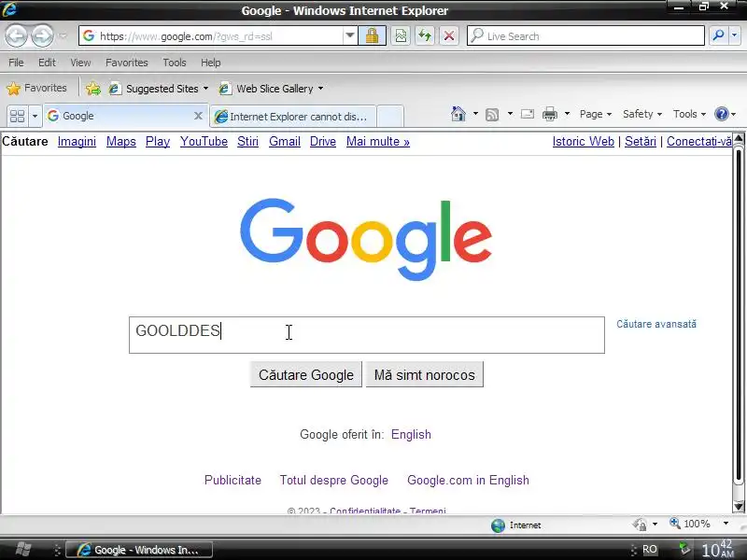Screen dimensions: 747x560
Task: Open the recent pages dropdown beside Forward
Action: pos(63,35)
